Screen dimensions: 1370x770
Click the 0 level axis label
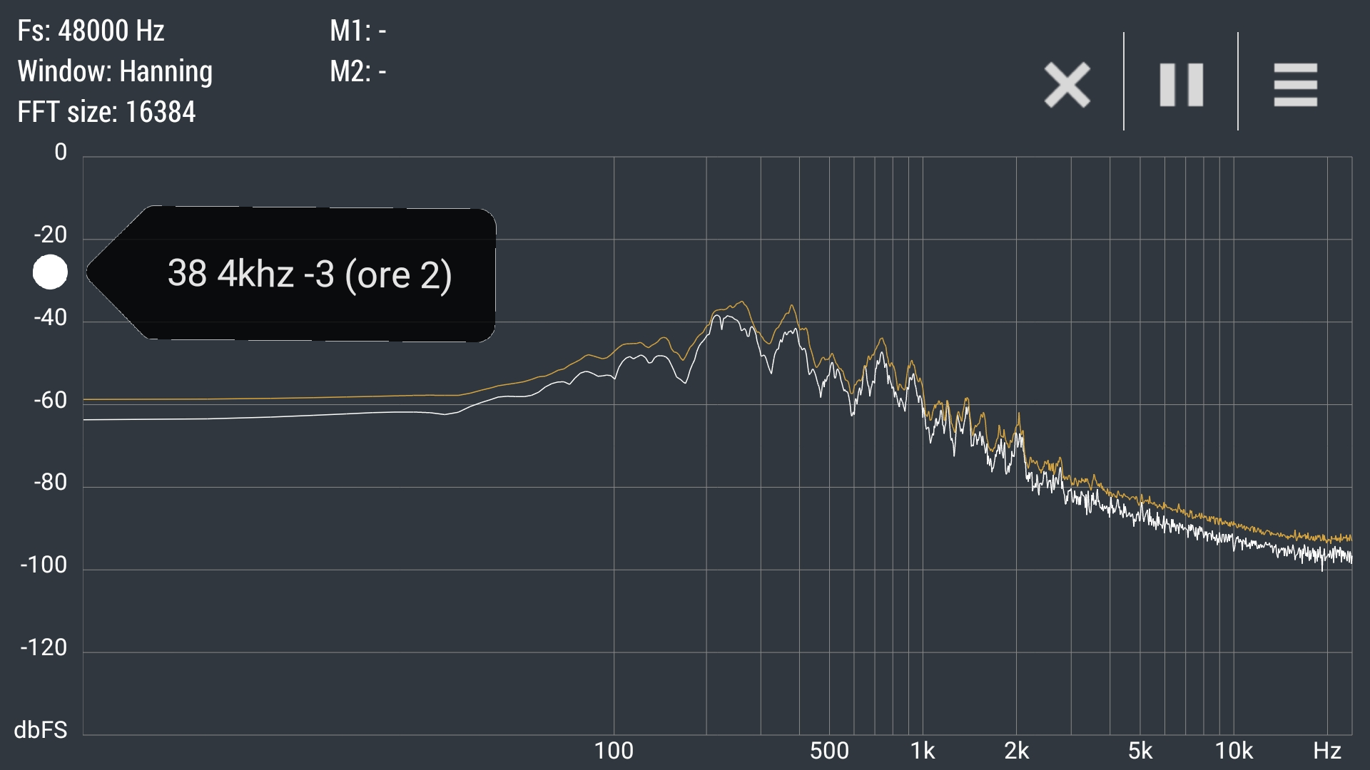click(61, 152)
